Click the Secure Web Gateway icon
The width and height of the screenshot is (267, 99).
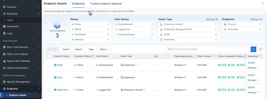tap(4, 61)
